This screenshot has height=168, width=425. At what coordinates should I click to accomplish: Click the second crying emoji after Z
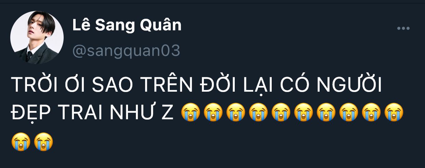click(213, 113)
